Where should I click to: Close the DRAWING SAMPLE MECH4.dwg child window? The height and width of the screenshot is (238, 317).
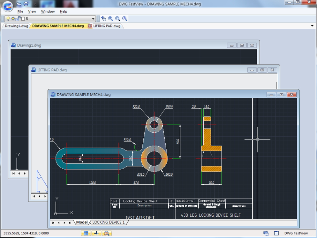click(292, 95)
